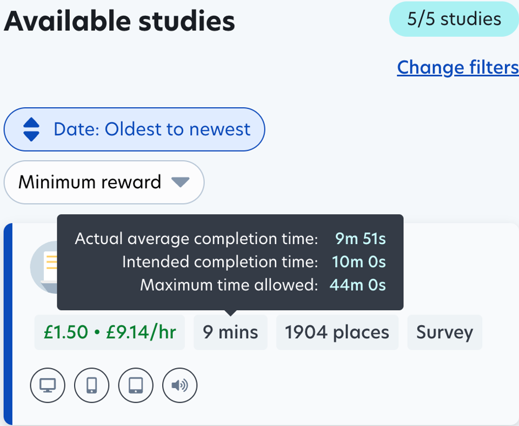Select the desktop compatibility icon
The width and height of the screenshot is (519, 426).
[x=48, y=385]
